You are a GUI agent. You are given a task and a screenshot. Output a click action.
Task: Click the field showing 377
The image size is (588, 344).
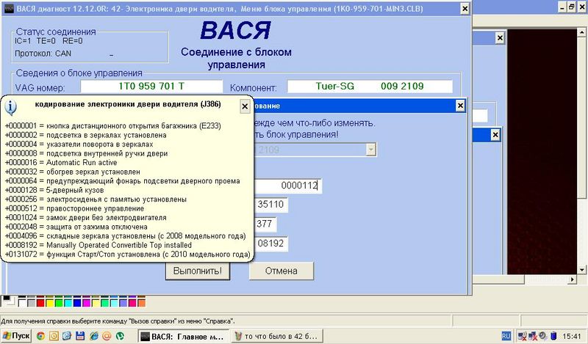click(x=265, y=224)
